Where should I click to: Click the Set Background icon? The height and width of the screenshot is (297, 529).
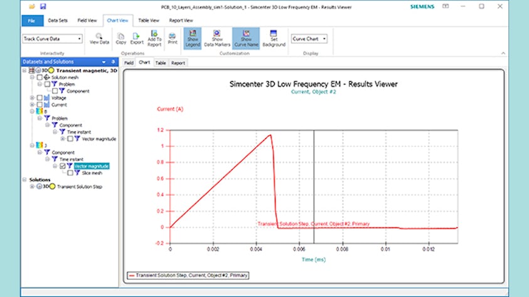pyautogui.click(x=274, y=33)
